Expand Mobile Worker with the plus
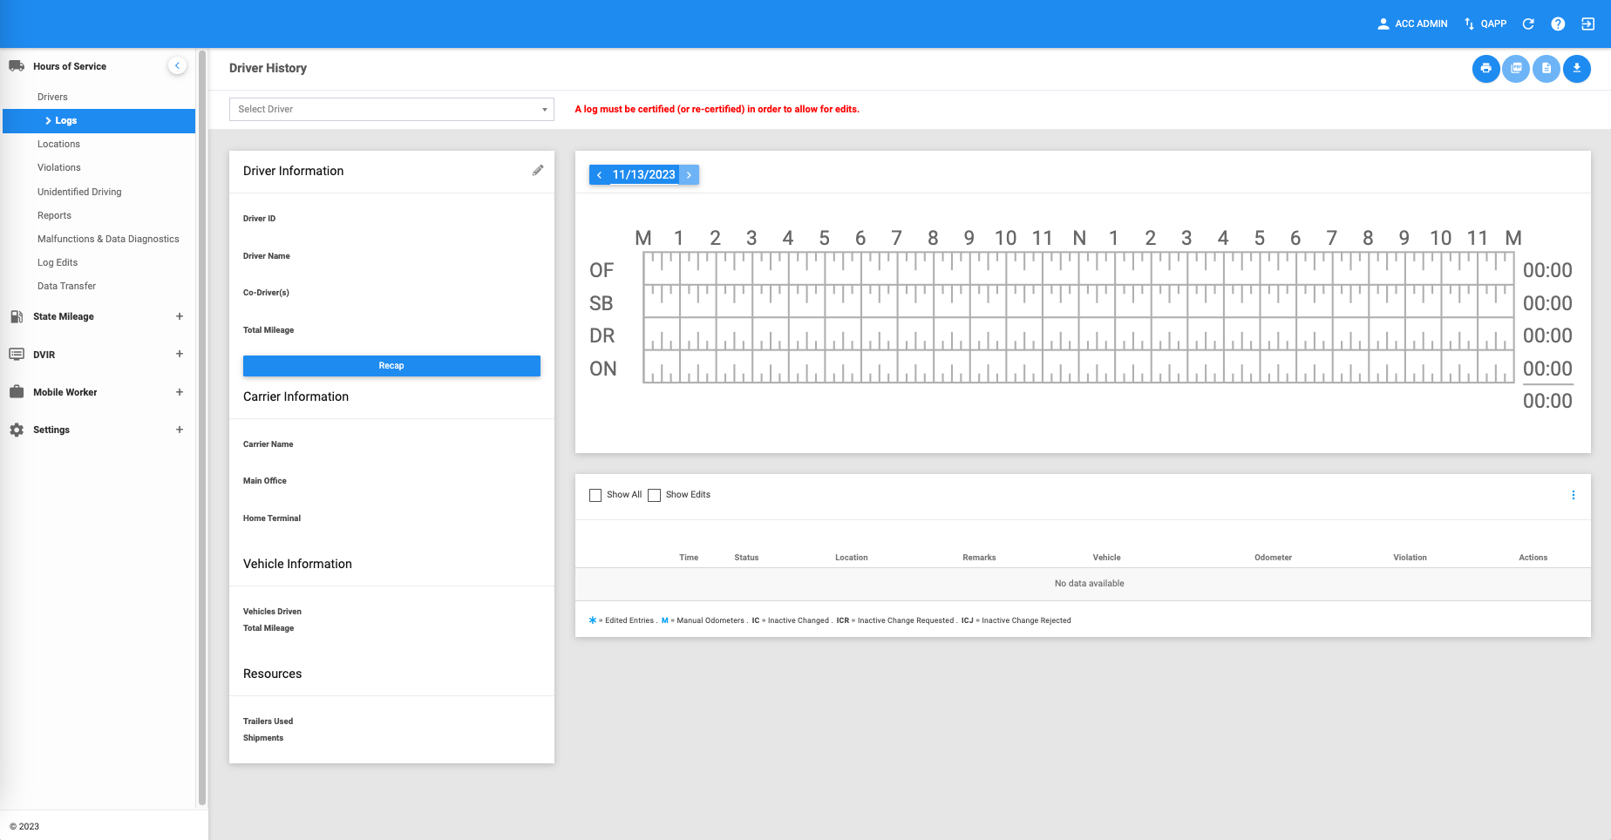Viewport: 1611px width, 840px height. [180, 392]
